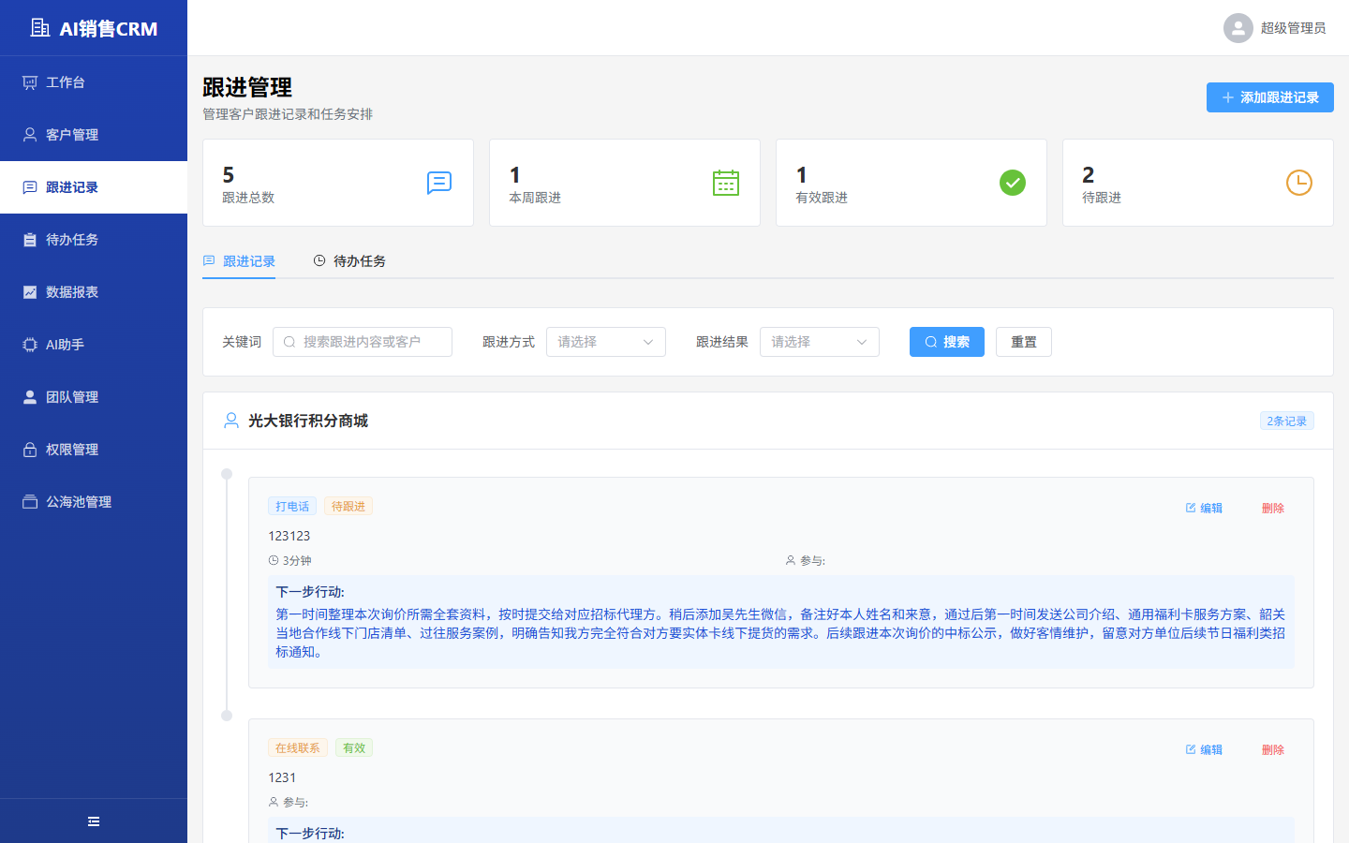1349x843 pixels.
Task: Switch to the 待办任务 tab
Action: (349, 261)
